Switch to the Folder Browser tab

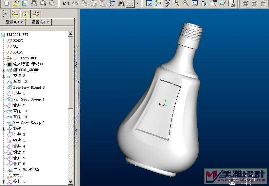coord(15,14)
